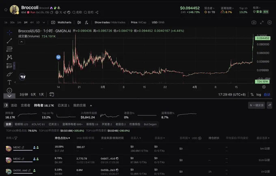Click the 一键买卖 quick trade button
The height and width of the screenshot is (176, 276).
pos(257,105)
